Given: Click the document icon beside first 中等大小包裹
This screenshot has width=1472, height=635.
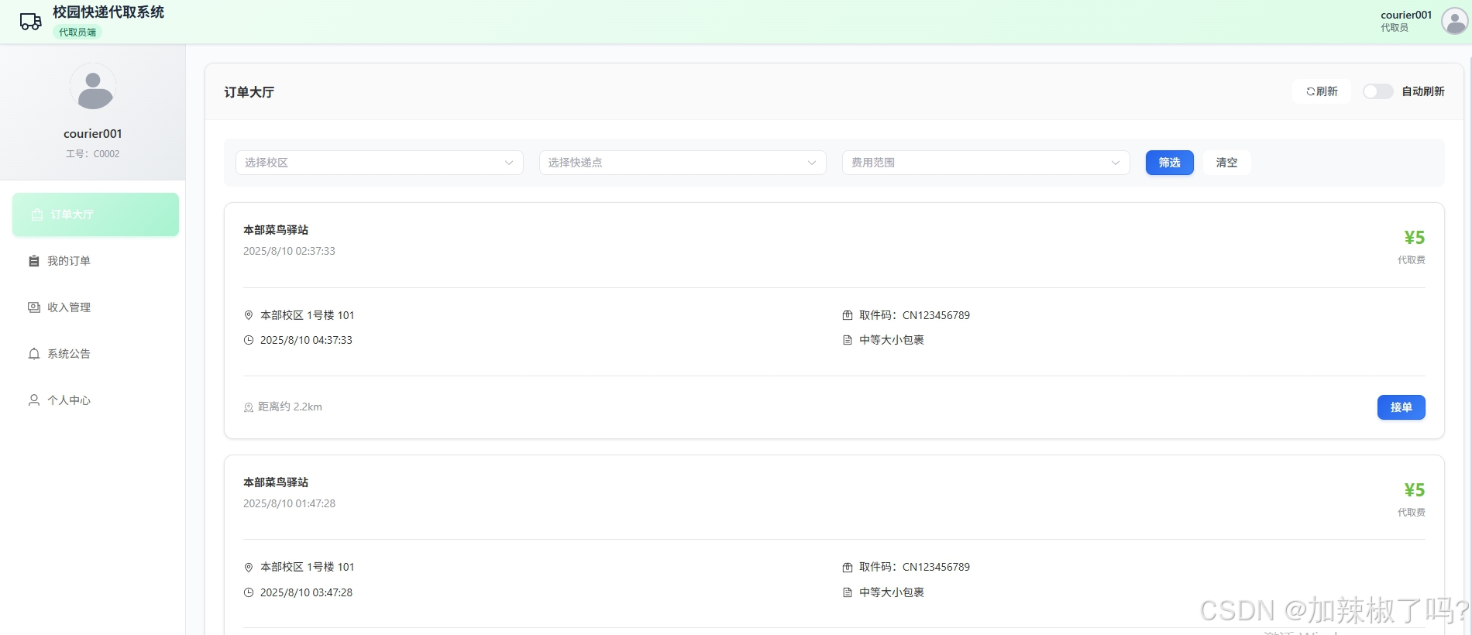Looking at the screenshot, I should [848, 340].
